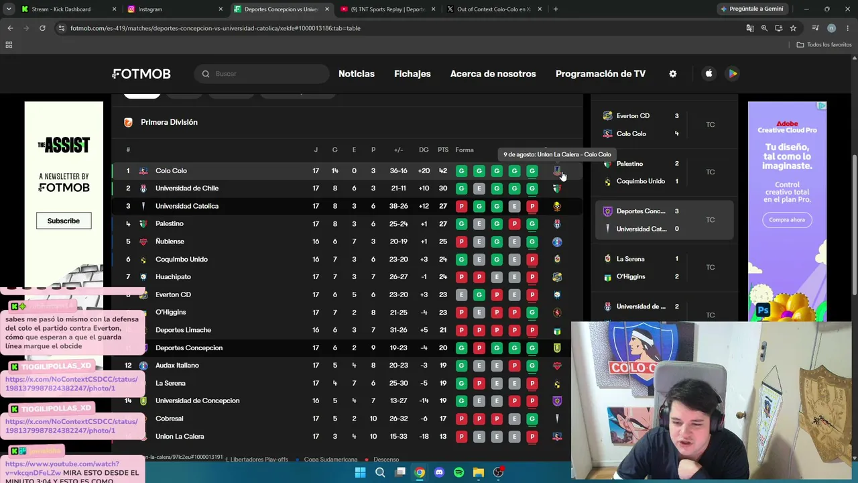The image size is (858, 483).
Task: Open the first NoContextCSDCC chat link
Action: coord(71,384)
